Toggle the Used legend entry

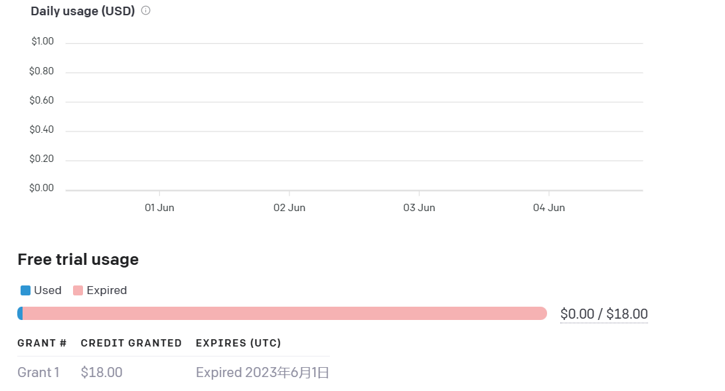click(x=41, y=290)
